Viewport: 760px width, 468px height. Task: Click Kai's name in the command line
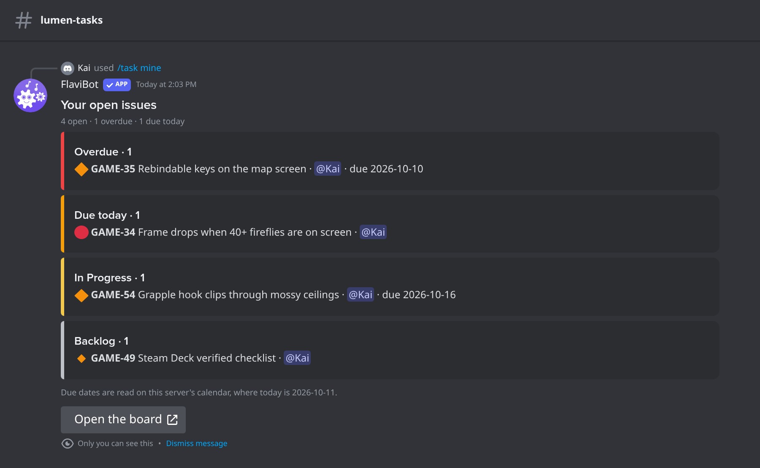[x=84, y=68]
